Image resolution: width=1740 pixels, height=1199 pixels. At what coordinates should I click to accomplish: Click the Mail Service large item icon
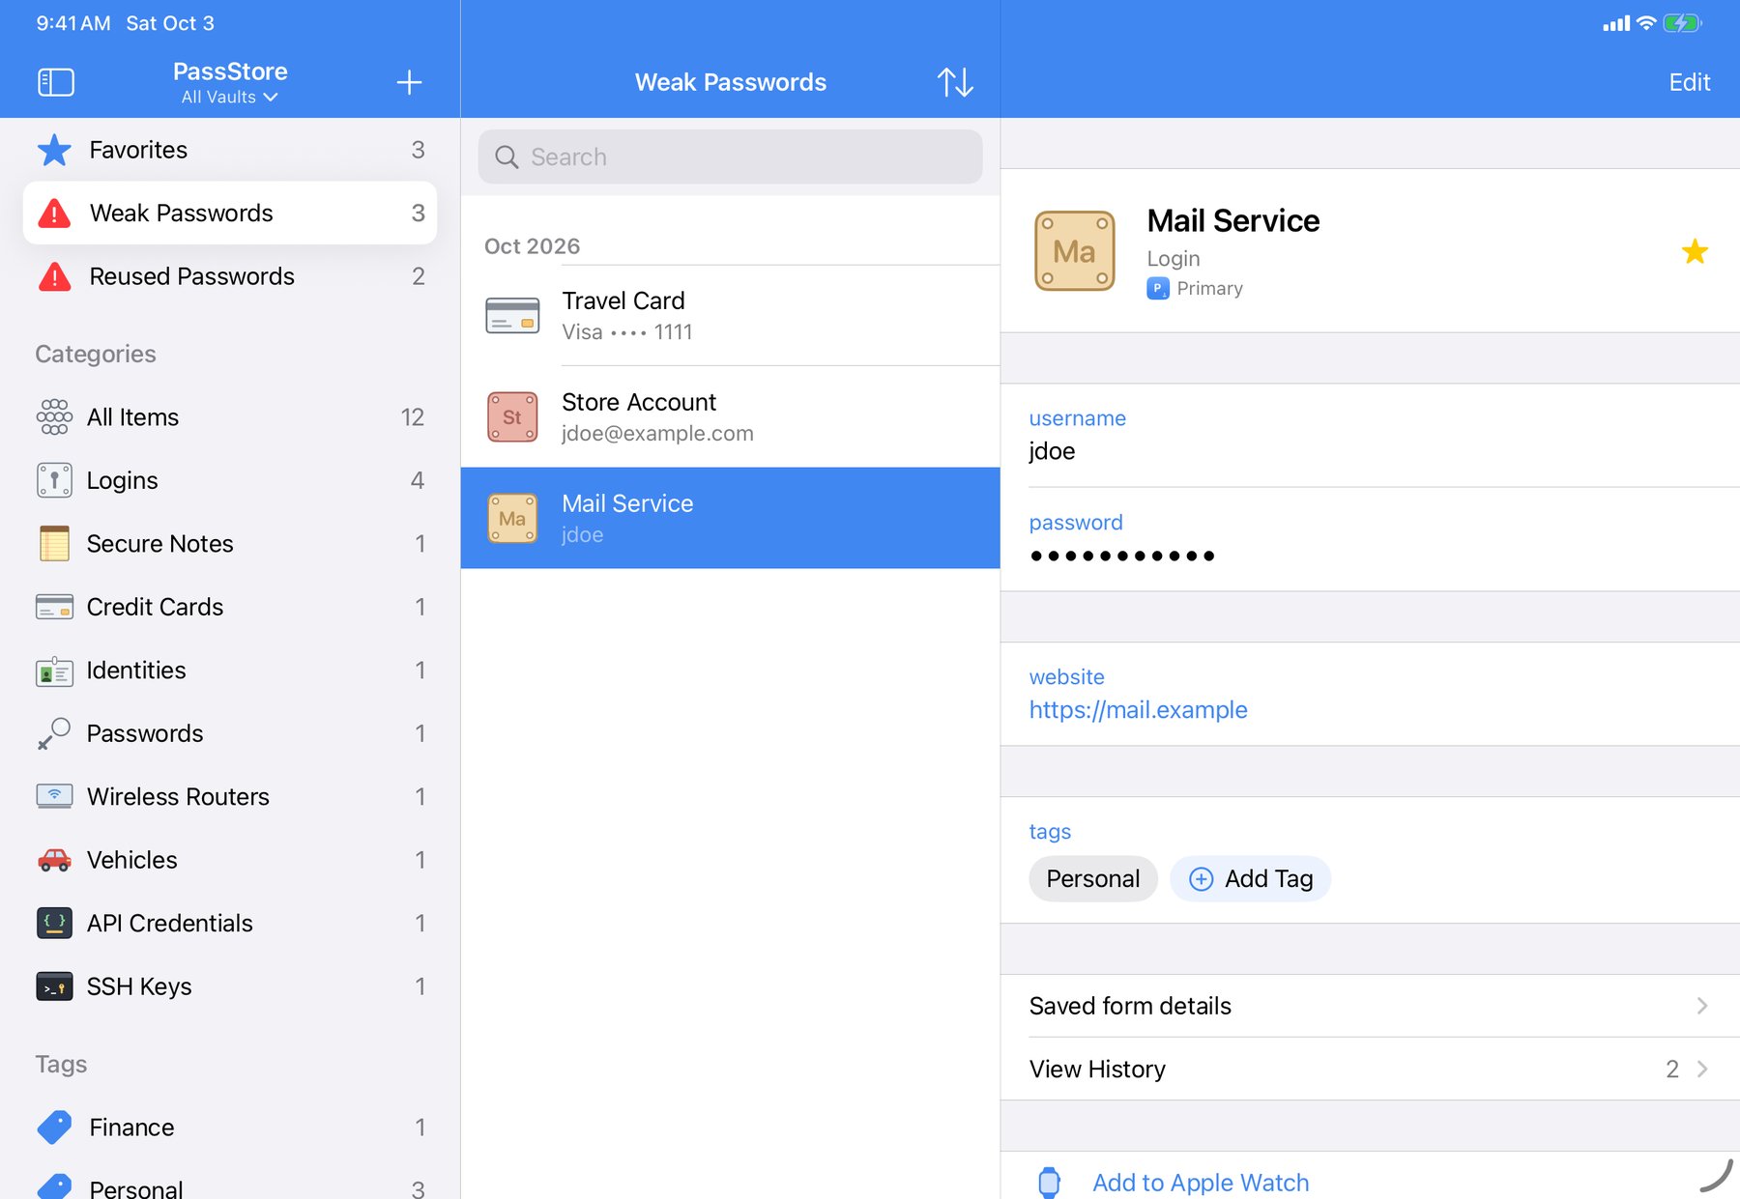point(1074,251)
